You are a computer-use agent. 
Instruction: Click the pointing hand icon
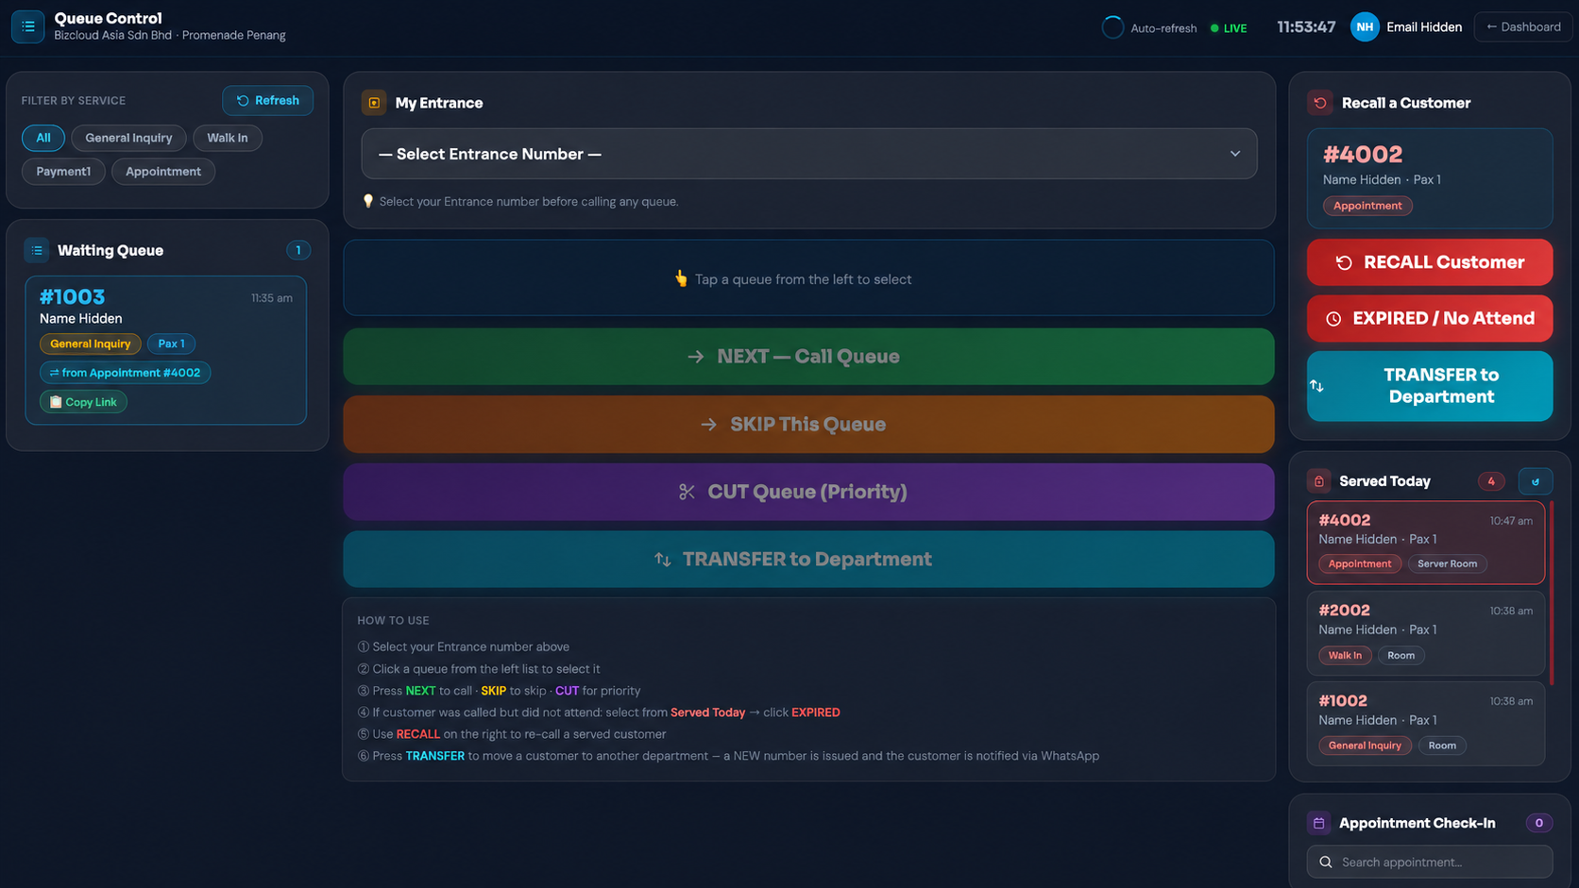point(681,278)
